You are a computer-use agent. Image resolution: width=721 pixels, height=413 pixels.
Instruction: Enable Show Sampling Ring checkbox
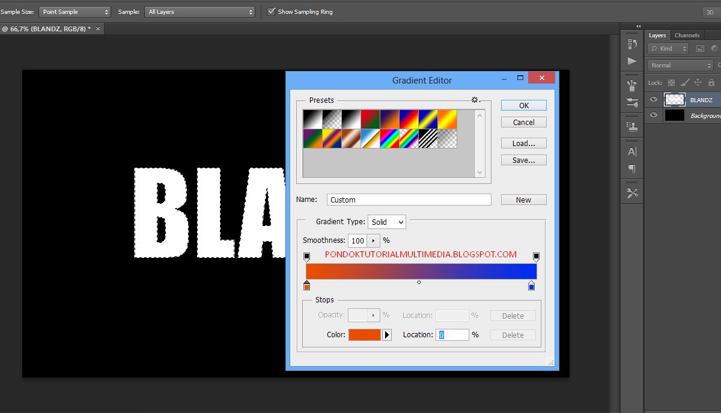tap(272, 11)
